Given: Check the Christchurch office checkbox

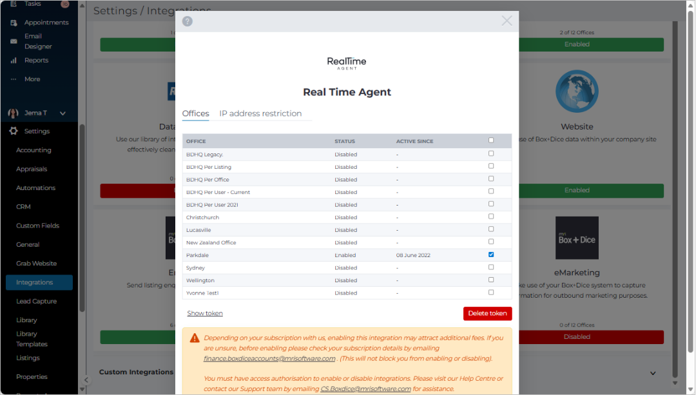Looking at the screenshot, I should click(491, 217).
